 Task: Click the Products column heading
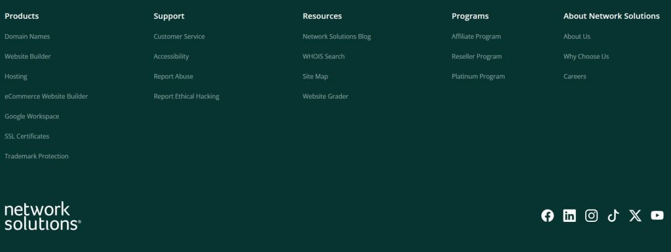pyautogui.click(x=22, y=16)
